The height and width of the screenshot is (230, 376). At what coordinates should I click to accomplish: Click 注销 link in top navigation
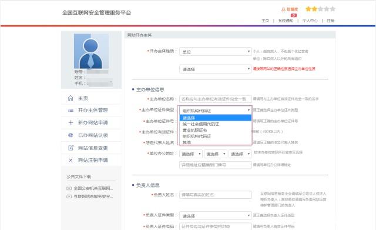(x=330, y=21)
